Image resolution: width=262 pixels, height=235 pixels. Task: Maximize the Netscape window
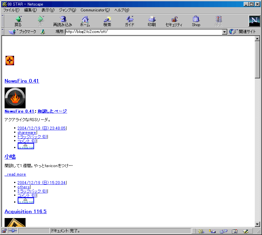pyautogui.click(x=251, y=4)
